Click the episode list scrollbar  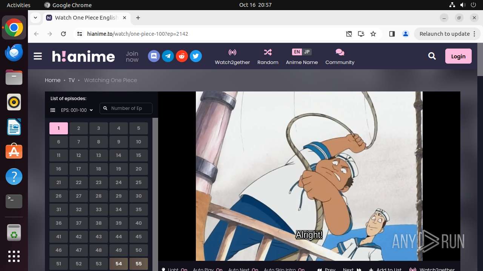155,194
